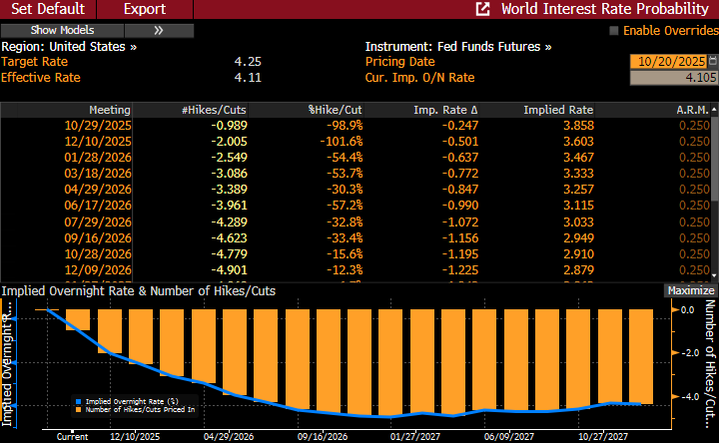Enable the Overrides checkbox
The height and width of the screenshot is (443, 719).
click(613, 31)
